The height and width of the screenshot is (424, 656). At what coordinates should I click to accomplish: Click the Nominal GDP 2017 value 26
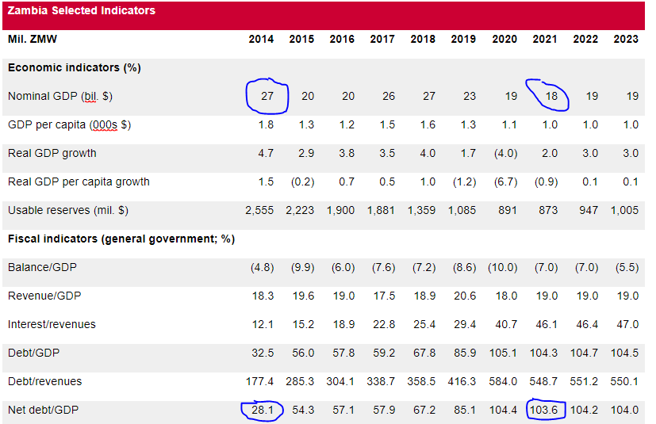tap(389, 96)
